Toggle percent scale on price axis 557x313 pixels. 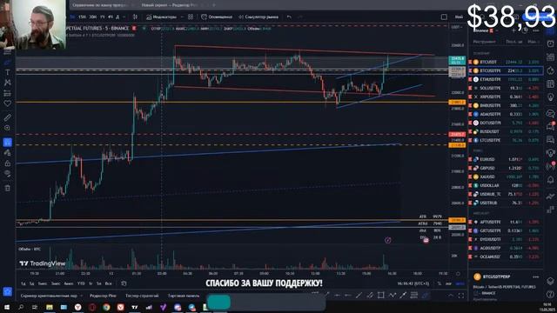tap(440, 283)
